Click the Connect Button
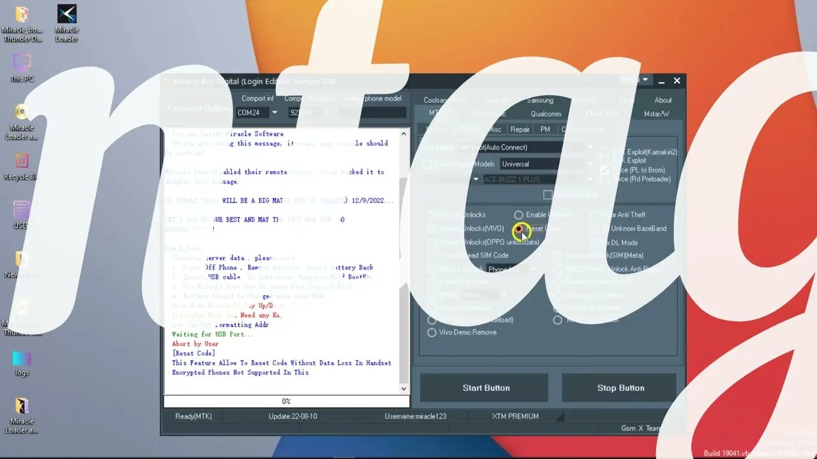The width and height of the screenshot is (817, 459). coord(199,108)
